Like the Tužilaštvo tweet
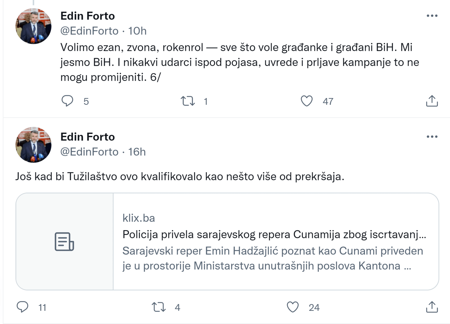This screenshot has width=450, height=324. click(x=292, y=307)
